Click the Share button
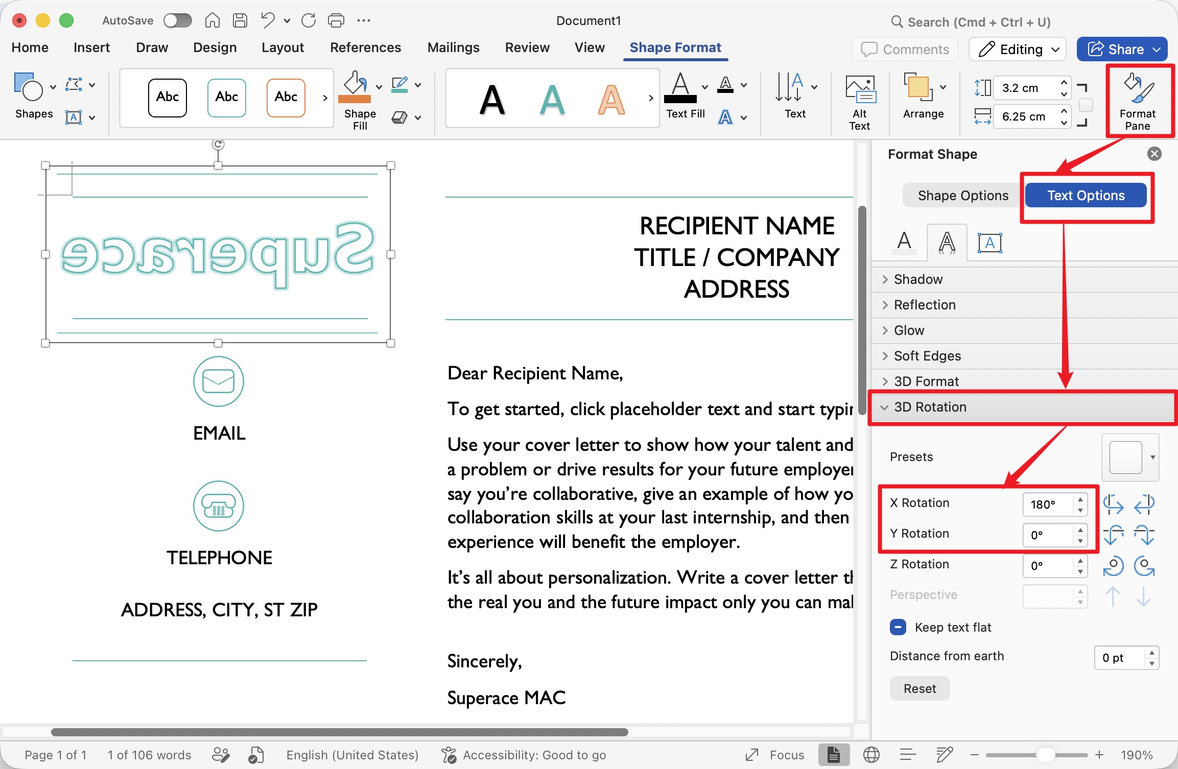This screenshot has height=769, width=1178. coord(1122,49)
